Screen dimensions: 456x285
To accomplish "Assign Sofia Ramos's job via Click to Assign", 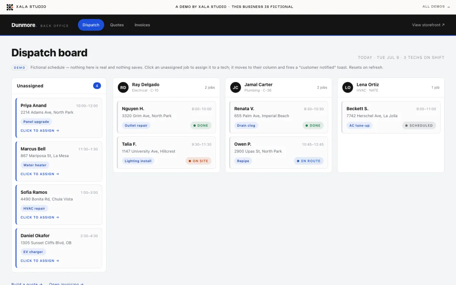I will coord(40,217).
